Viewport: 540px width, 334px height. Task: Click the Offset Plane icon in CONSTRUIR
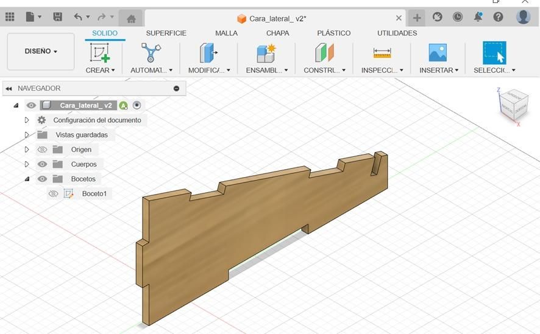pos(324,52)
